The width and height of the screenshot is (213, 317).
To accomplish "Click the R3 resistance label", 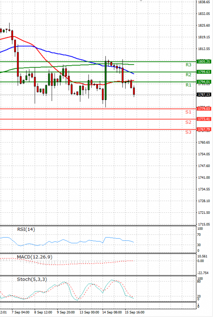I will pos(188,65).
